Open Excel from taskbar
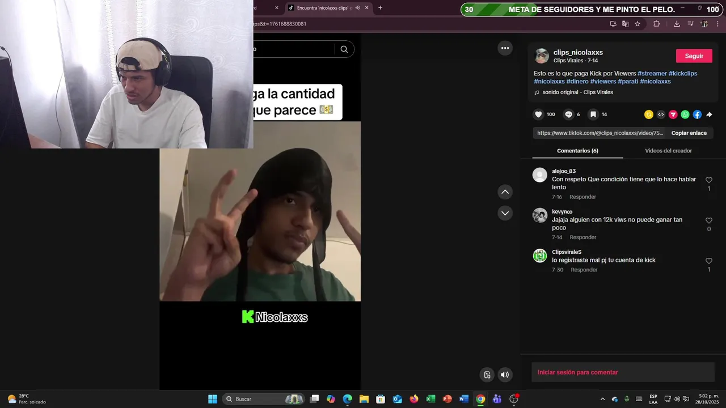 (x=430, y=399)
